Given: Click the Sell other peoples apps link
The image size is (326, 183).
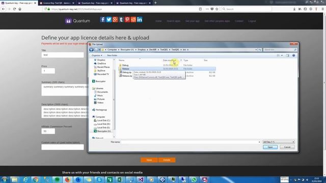Looking at the screenshot, I should coord(217,21).
